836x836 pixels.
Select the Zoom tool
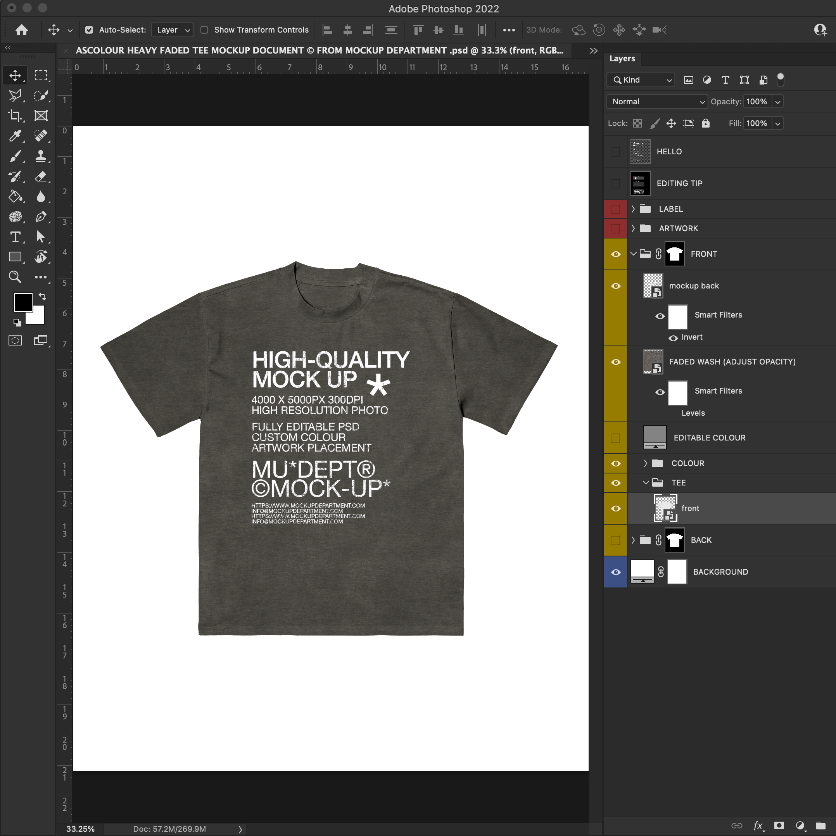coord(15,277)
